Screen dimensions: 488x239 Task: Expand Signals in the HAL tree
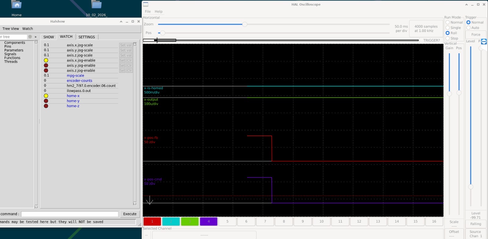coord(10,54)
